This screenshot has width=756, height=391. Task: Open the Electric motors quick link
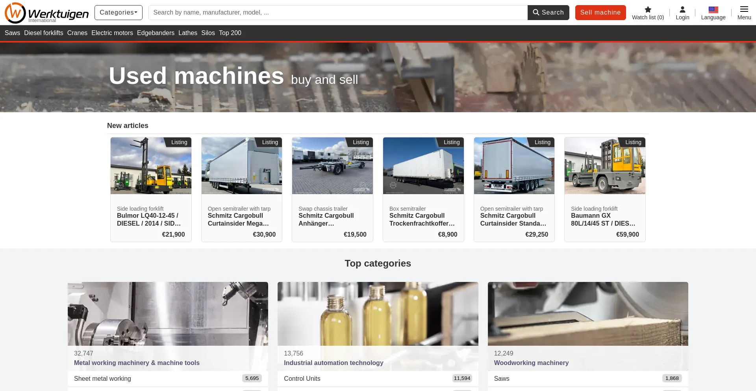tap(112, 33)
